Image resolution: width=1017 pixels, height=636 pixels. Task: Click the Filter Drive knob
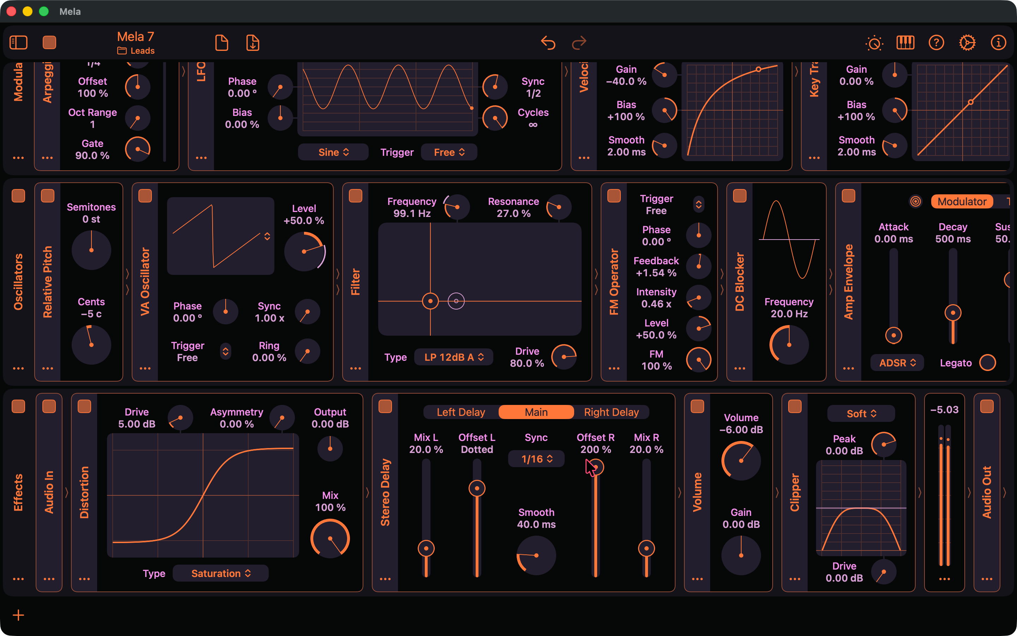564,357
